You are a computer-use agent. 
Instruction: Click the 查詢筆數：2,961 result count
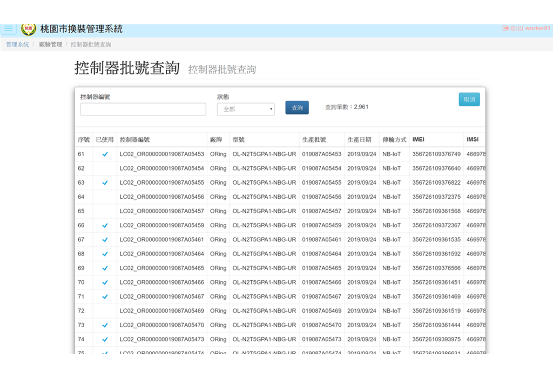tap(347, 107)
